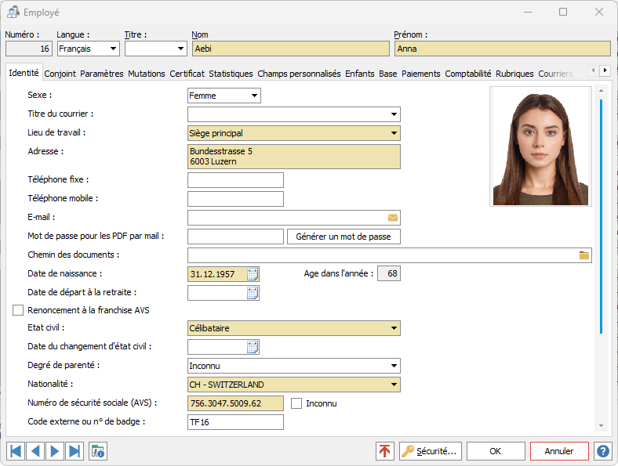The image size is (618, 466).
Task: Go to the first employee record
Action: click(16, 451)
